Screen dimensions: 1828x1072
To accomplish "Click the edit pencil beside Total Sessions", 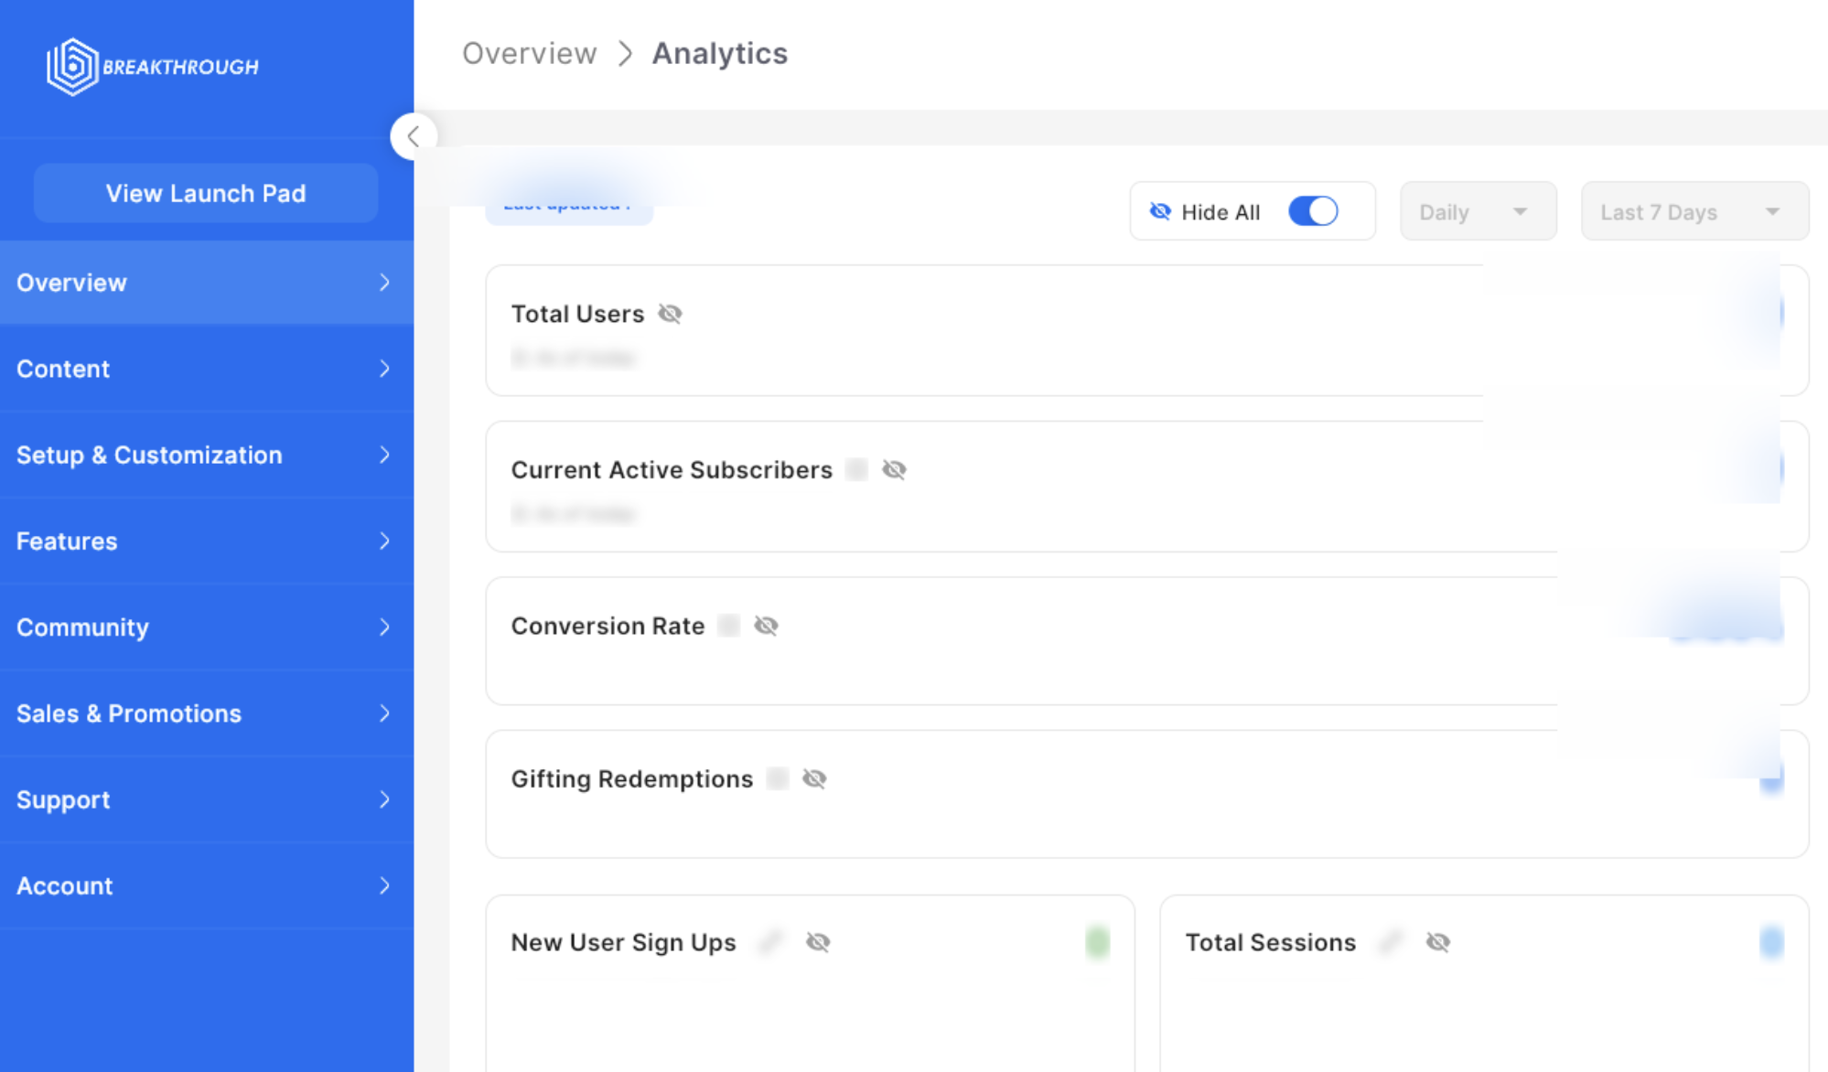I will point(1391,942).
